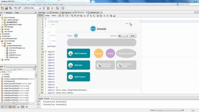Select initComponents() in the Navigator
Screen dimensions: 199x112
coord(9,81)
